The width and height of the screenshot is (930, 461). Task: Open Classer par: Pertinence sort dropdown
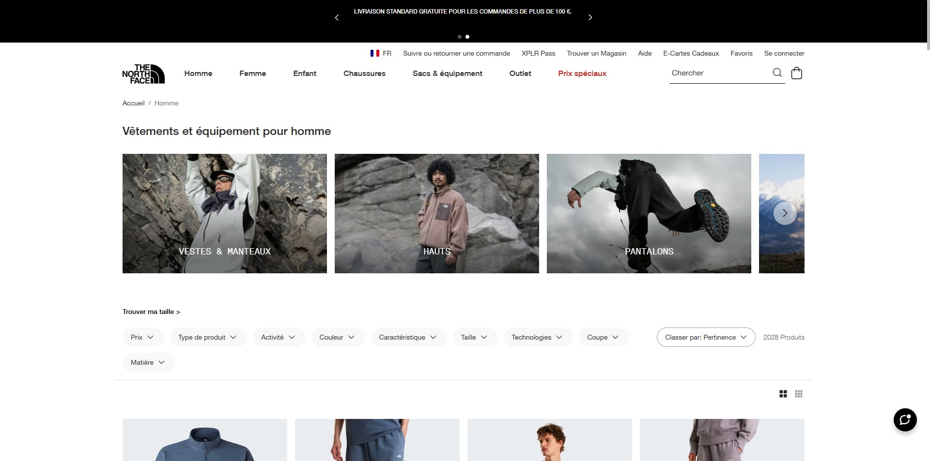(706, 337)
